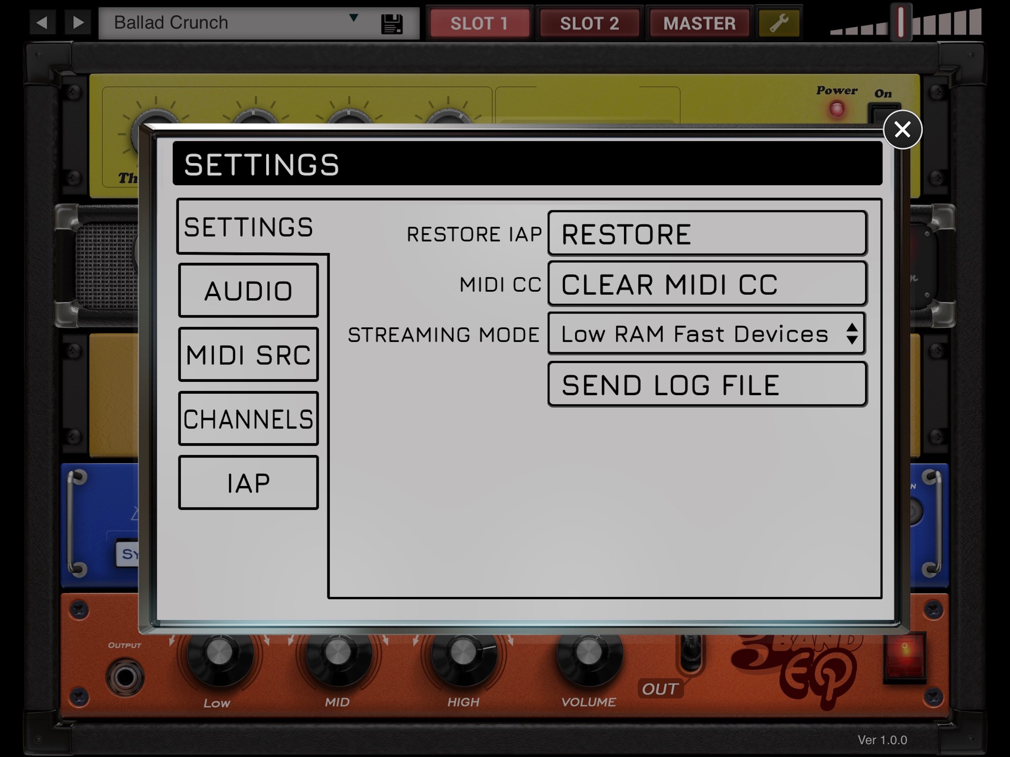Switch to the Audio settings tab
Image resolution: width=1010 pixels, height=757 pixels.
[x=248, y=291]
